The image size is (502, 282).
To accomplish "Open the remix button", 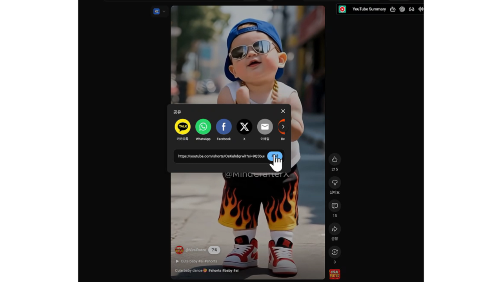I will click(x=335, y=252).
